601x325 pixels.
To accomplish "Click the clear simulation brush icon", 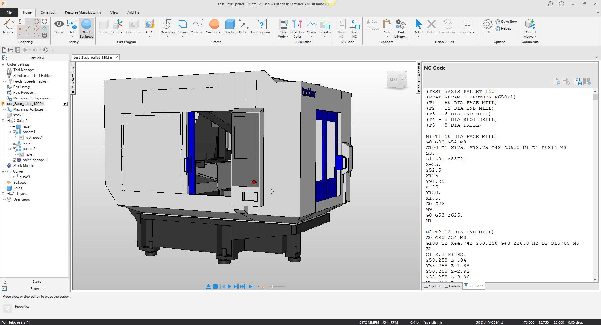I will 264,287.
